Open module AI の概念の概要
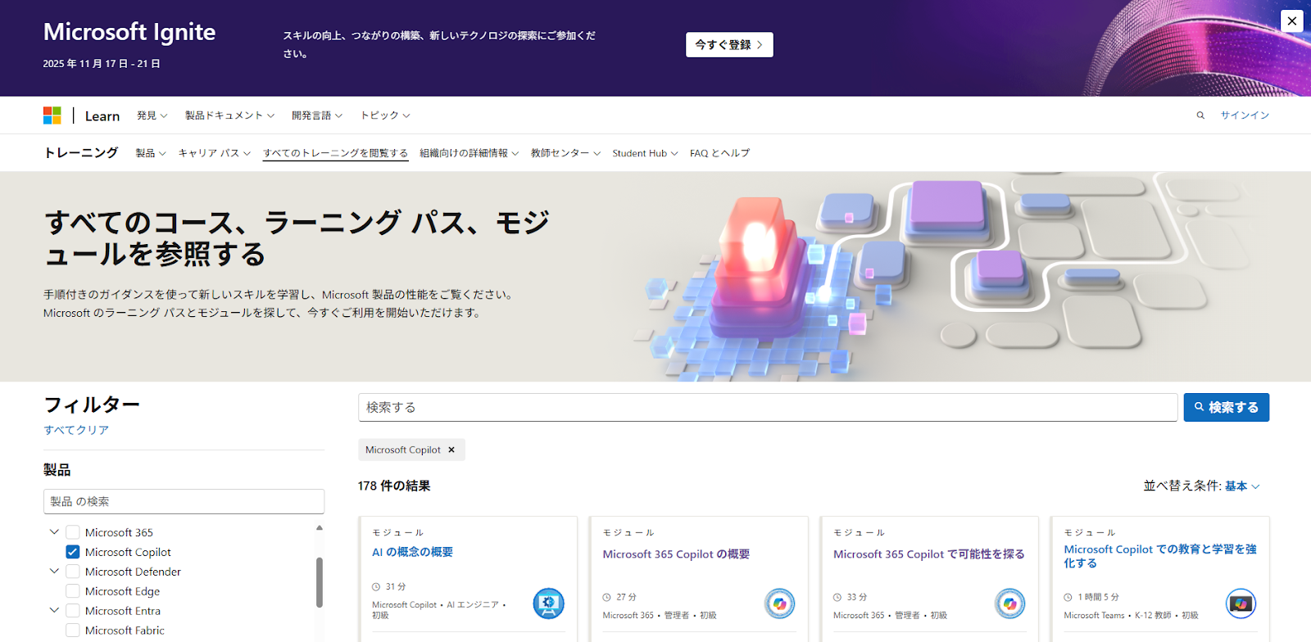The image size is (1311, 642). [x=412, y=552]
